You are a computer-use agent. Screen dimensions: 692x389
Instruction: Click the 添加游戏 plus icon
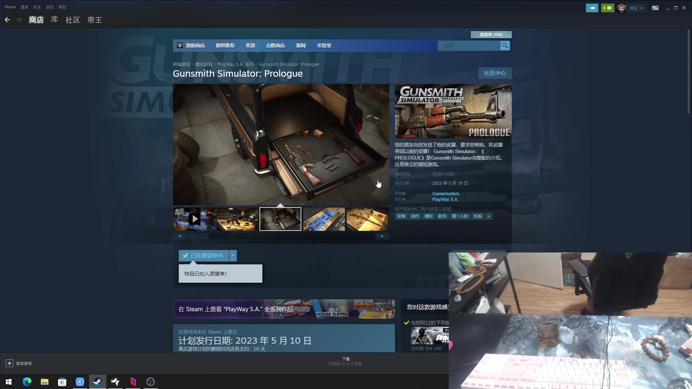(x=9, y=363)
